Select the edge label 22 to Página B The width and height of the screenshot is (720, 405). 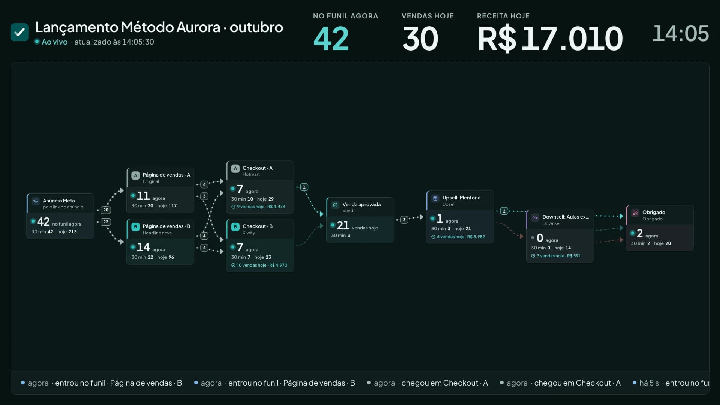pyautogui.click(x=106, y=222)
